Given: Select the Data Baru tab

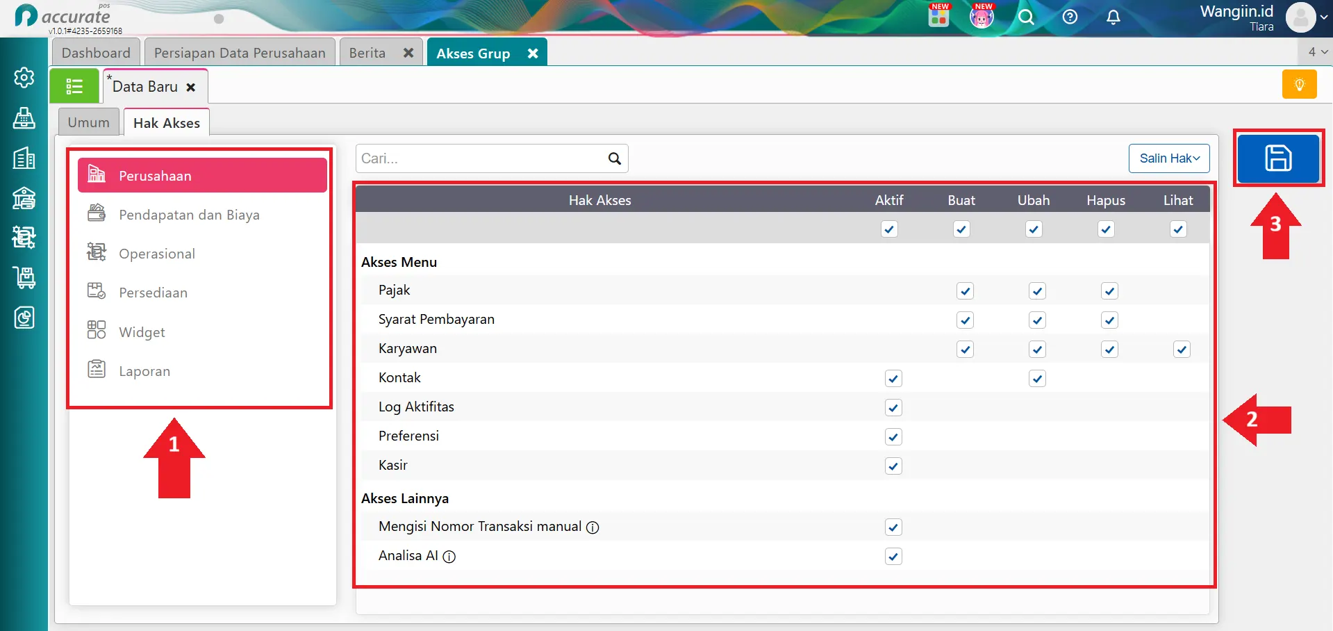Looking at the screenshot, I should pyautogui.click(x=145, y=87).
